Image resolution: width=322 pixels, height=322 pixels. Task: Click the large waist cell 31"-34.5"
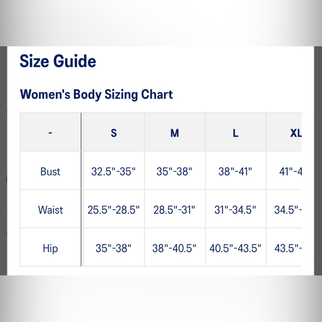click(235, 210)
